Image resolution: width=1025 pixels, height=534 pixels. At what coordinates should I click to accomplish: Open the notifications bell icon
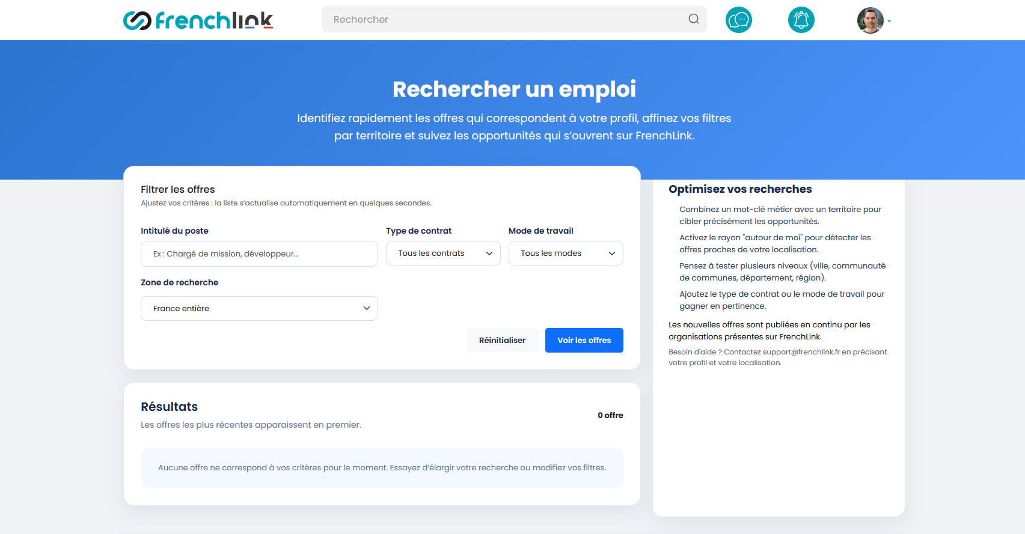pyautogui.click(x=801, y=20)
